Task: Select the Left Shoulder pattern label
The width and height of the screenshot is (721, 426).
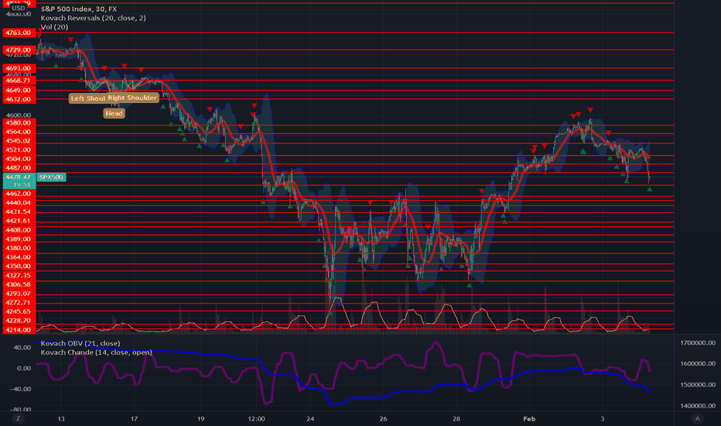Action: (87, 98)
